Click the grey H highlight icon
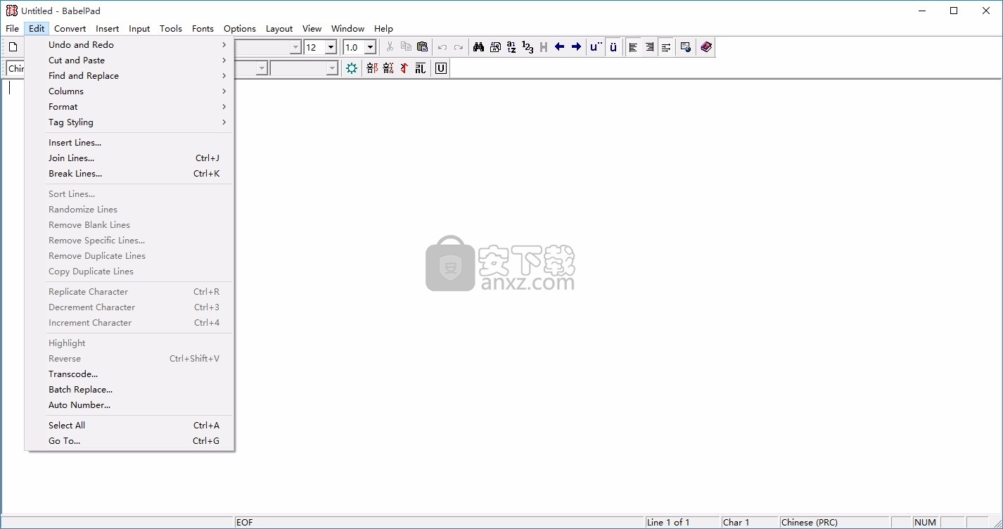The image size is (1003, 529). click(x=544, y=47)
